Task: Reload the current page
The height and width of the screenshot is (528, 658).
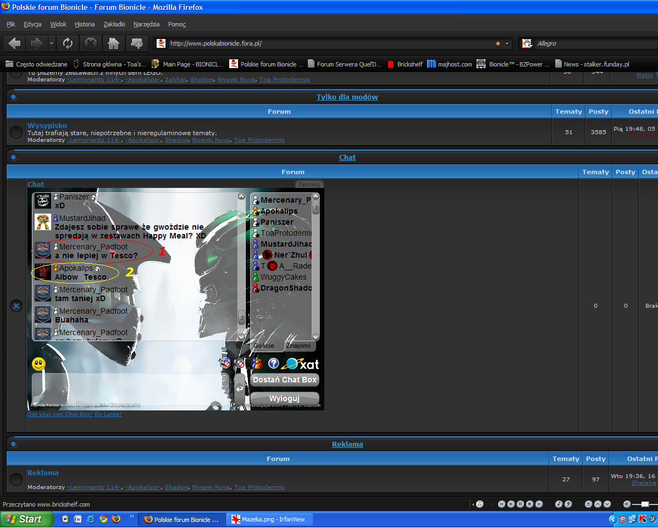Action: [68, 43]
